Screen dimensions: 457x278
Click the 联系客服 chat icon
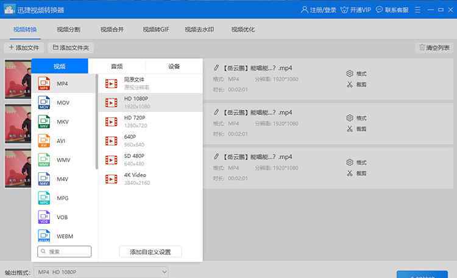379,10
